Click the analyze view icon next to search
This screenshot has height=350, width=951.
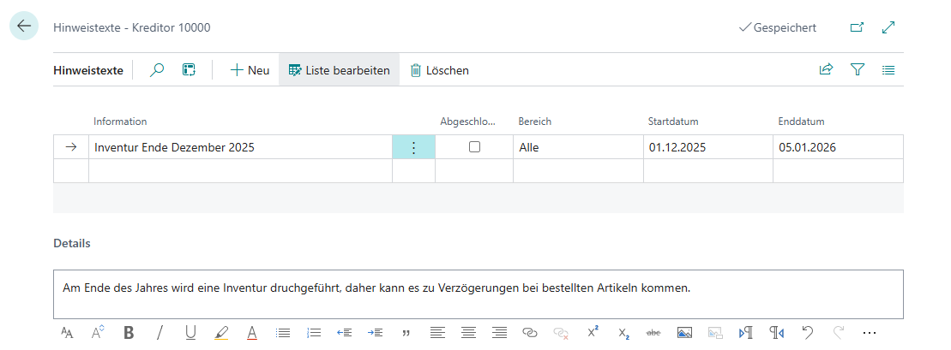190,70
